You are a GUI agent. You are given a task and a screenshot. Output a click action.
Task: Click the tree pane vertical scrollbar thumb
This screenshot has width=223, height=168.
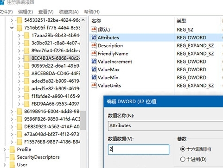[x=83, y=120]
